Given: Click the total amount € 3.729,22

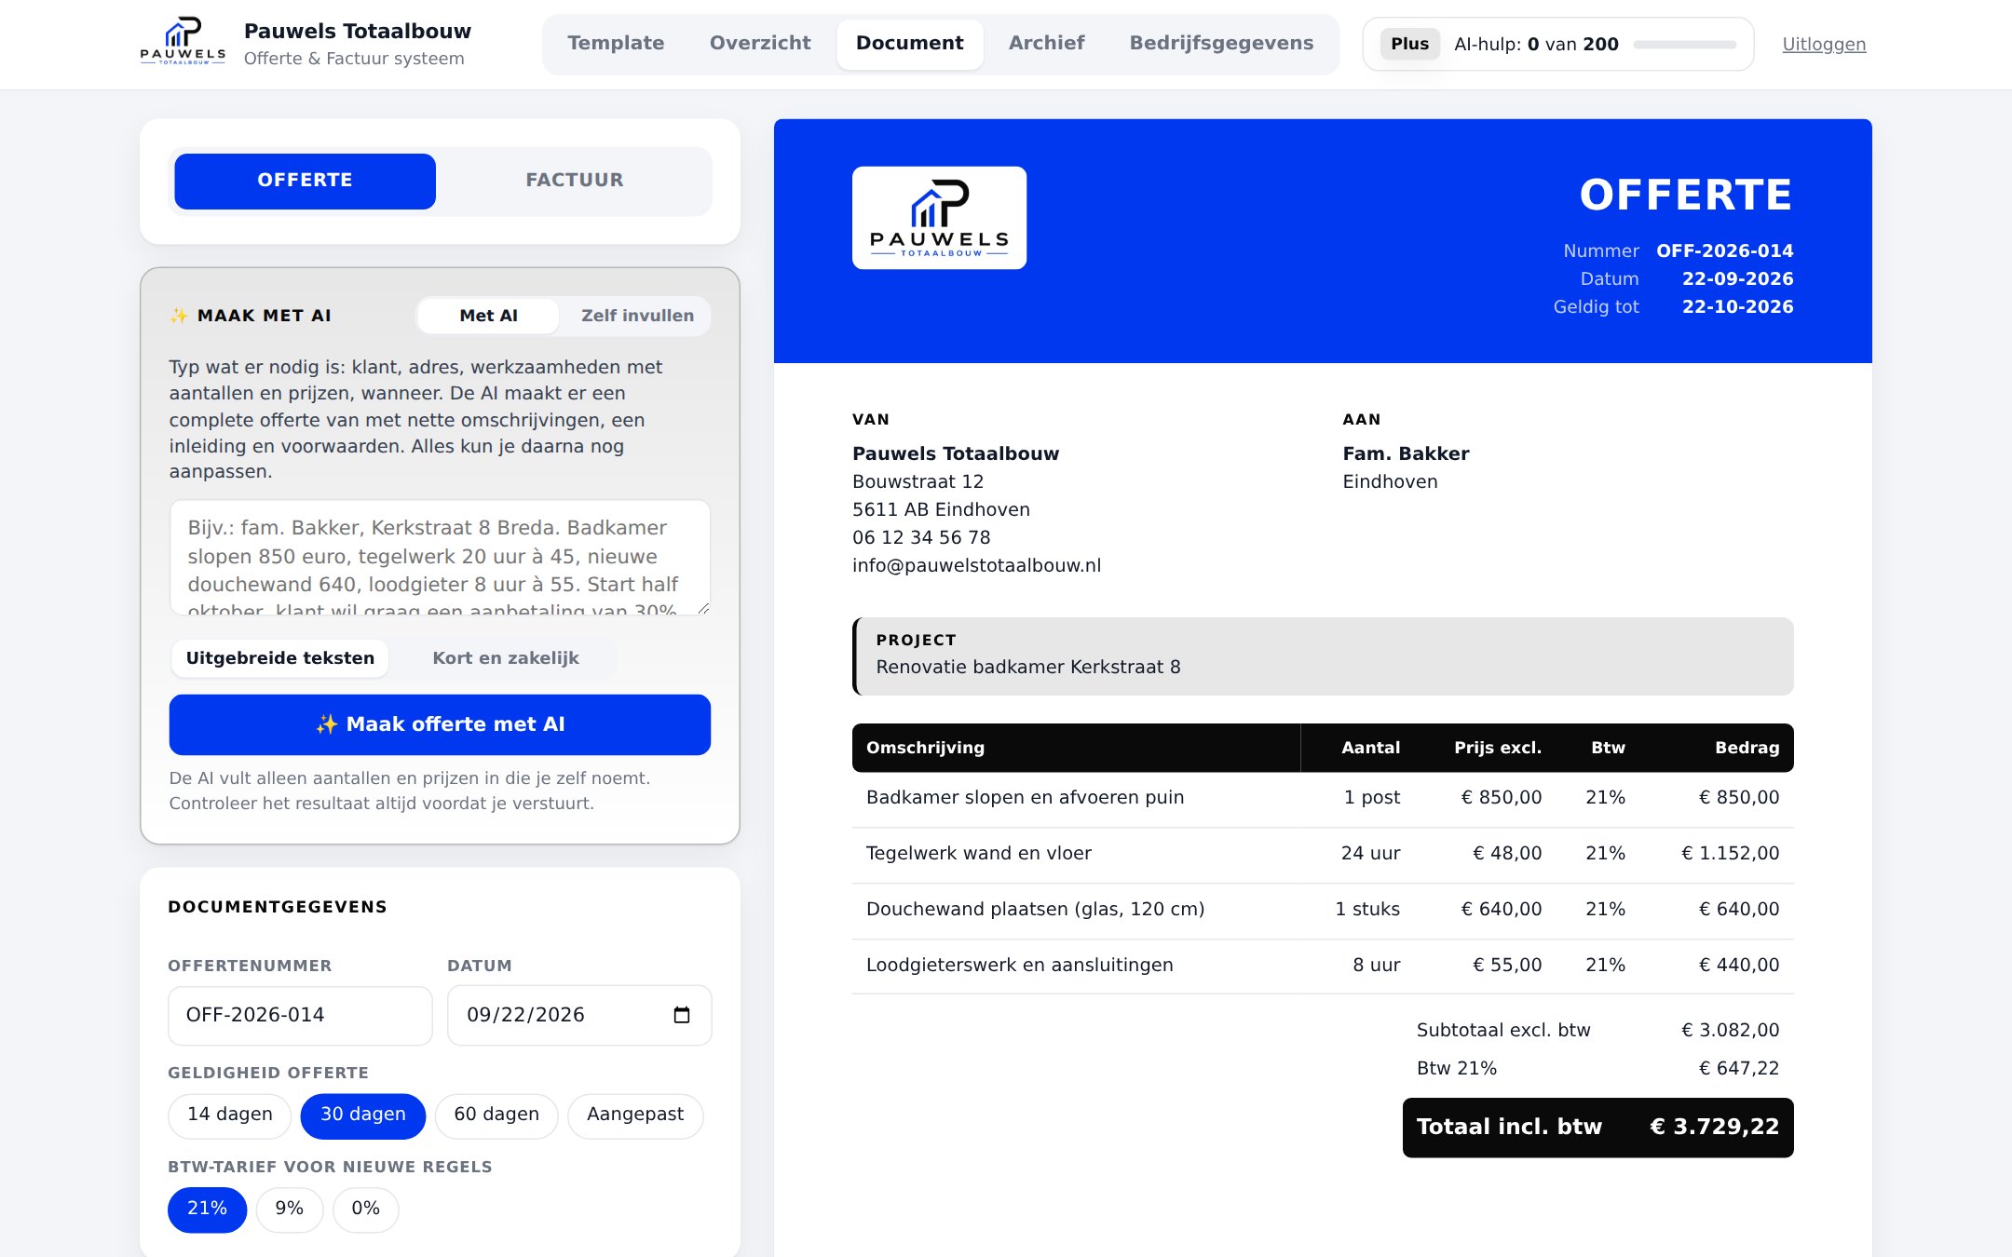Looking at the screenshot, I should pyautogui.click(x=1714, y=1128).
